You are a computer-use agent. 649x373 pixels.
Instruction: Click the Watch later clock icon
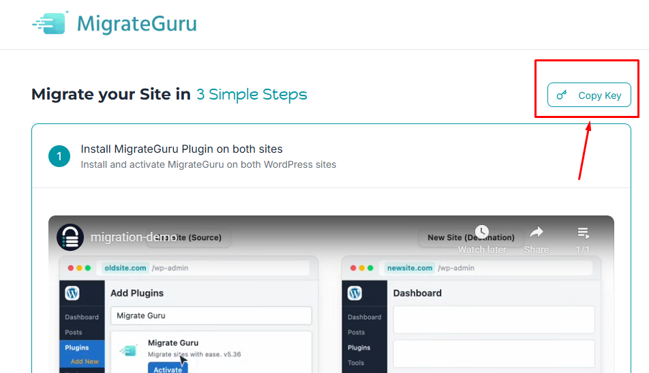tap(482, 232)
